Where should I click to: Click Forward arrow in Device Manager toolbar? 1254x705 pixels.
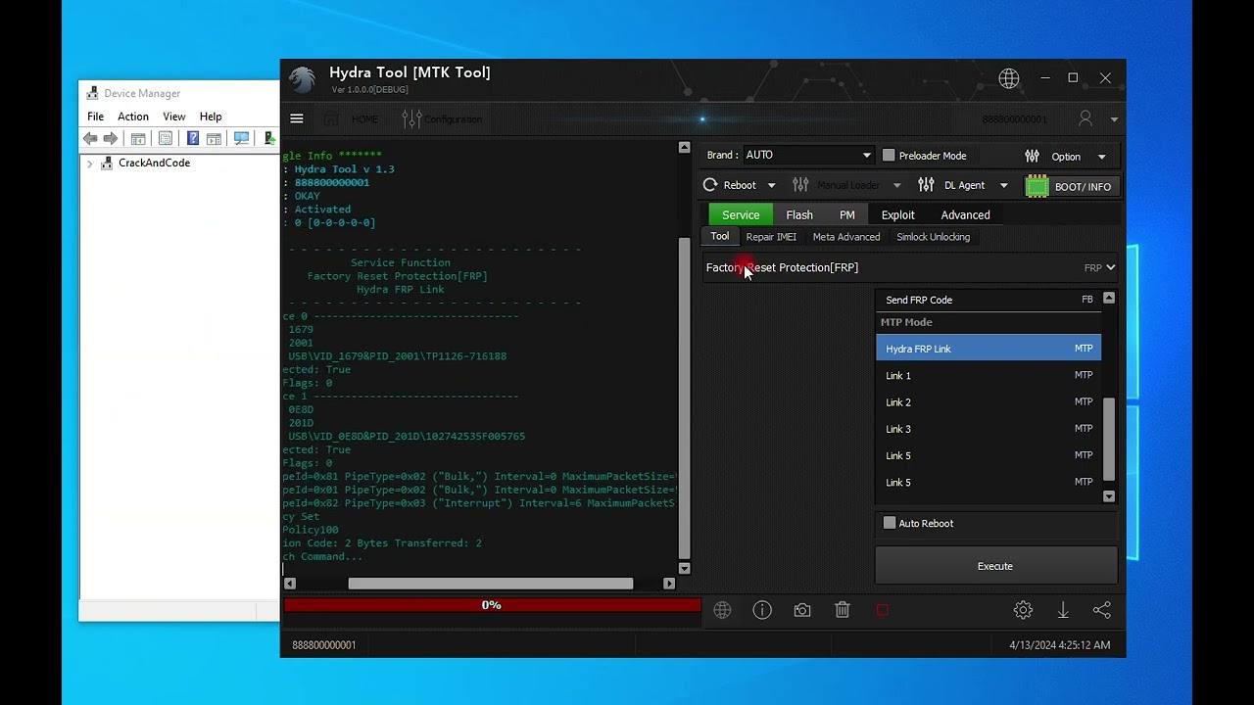pyautogui.click(x=111, y=139)
